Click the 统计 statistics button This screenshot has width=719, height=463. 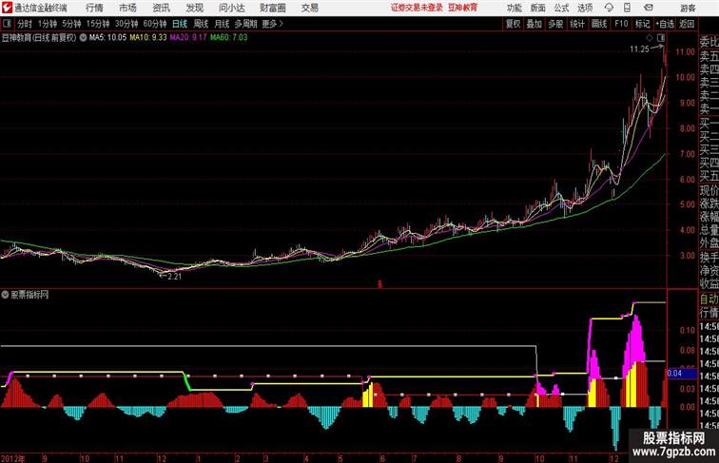point(577,24)
